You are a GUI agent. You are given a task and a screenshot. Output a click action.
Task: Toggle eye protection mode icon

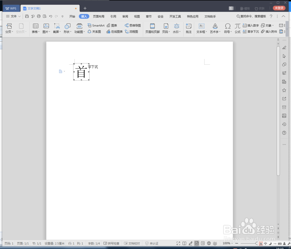[x=215, y=243]
